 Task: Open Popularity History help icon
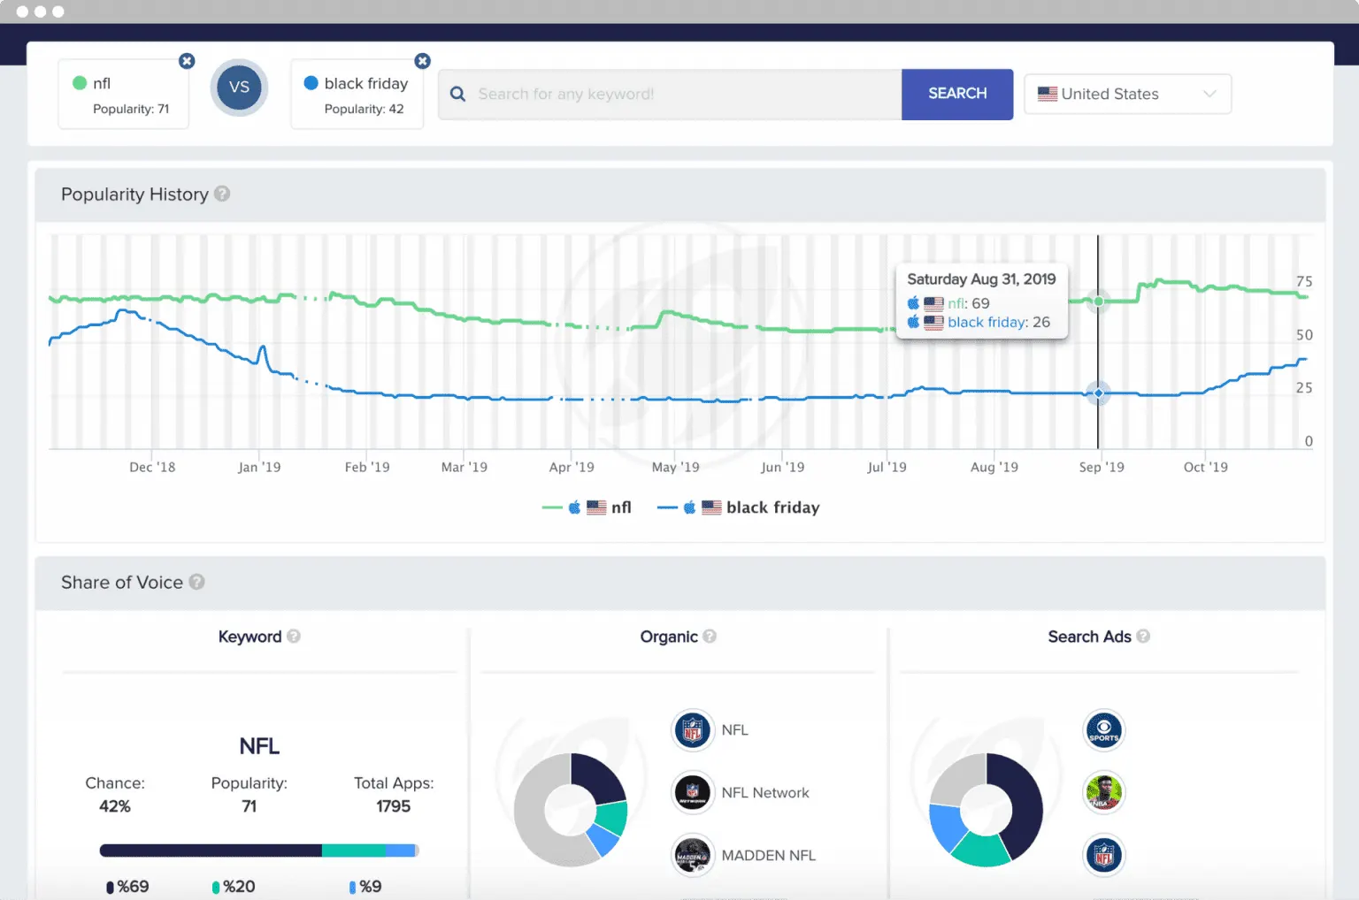coord(222,194)
